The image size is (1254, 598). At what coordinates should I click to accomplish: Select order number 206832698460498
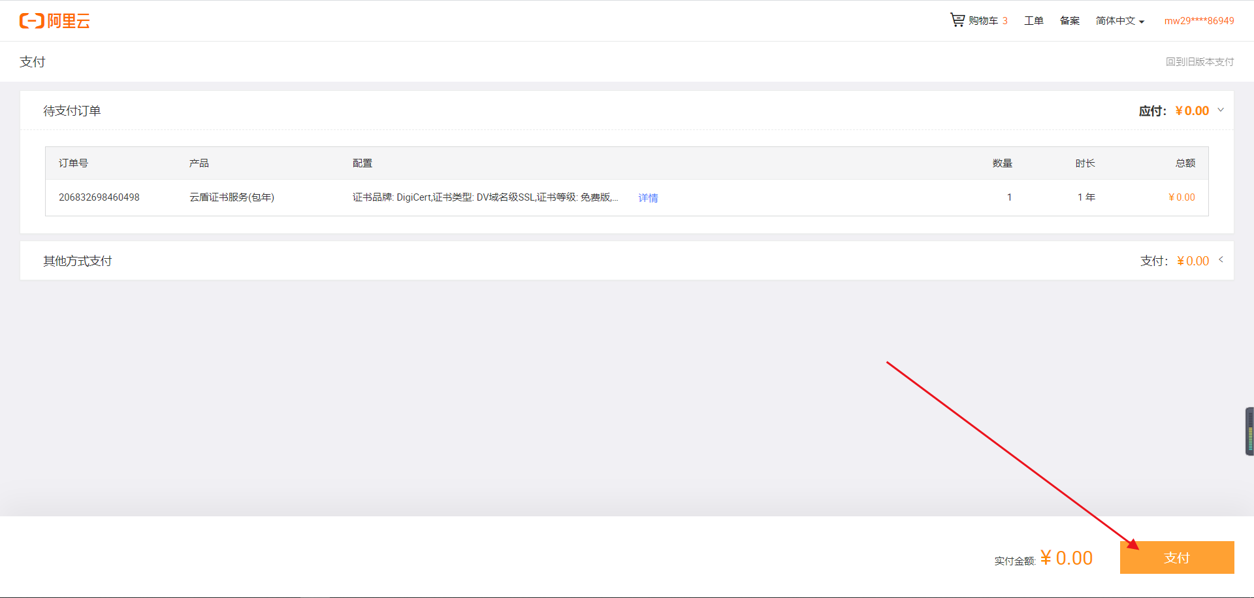99,197
